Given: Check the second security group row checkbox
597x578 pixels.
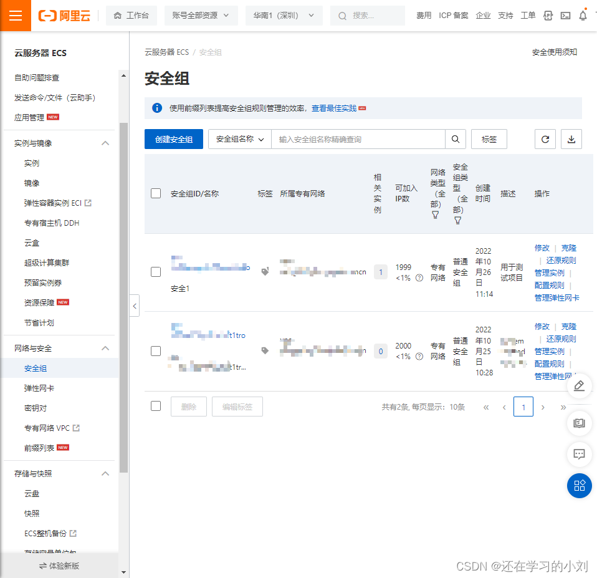Looking at the screenshot, I should click(156, 351).
